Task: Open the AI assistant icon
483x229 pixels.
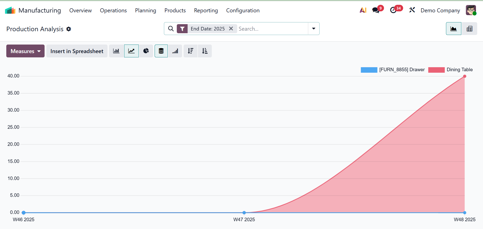Action: coord(363,10)
